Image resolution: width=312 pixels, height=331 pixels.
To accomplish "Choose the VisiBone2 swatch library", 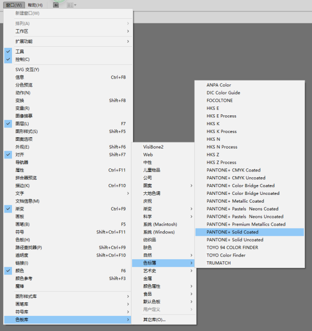I will 163,147.
